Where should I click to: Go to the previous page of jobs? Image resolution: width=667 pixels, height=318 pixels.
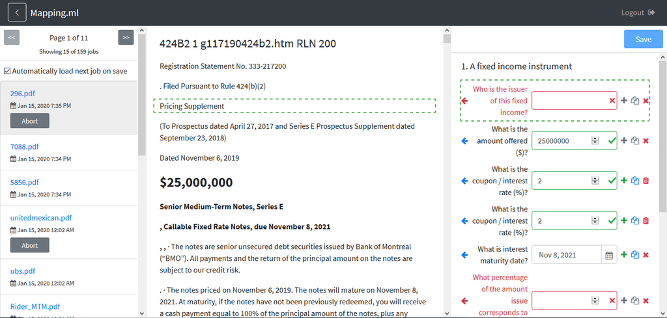point(12,38)
